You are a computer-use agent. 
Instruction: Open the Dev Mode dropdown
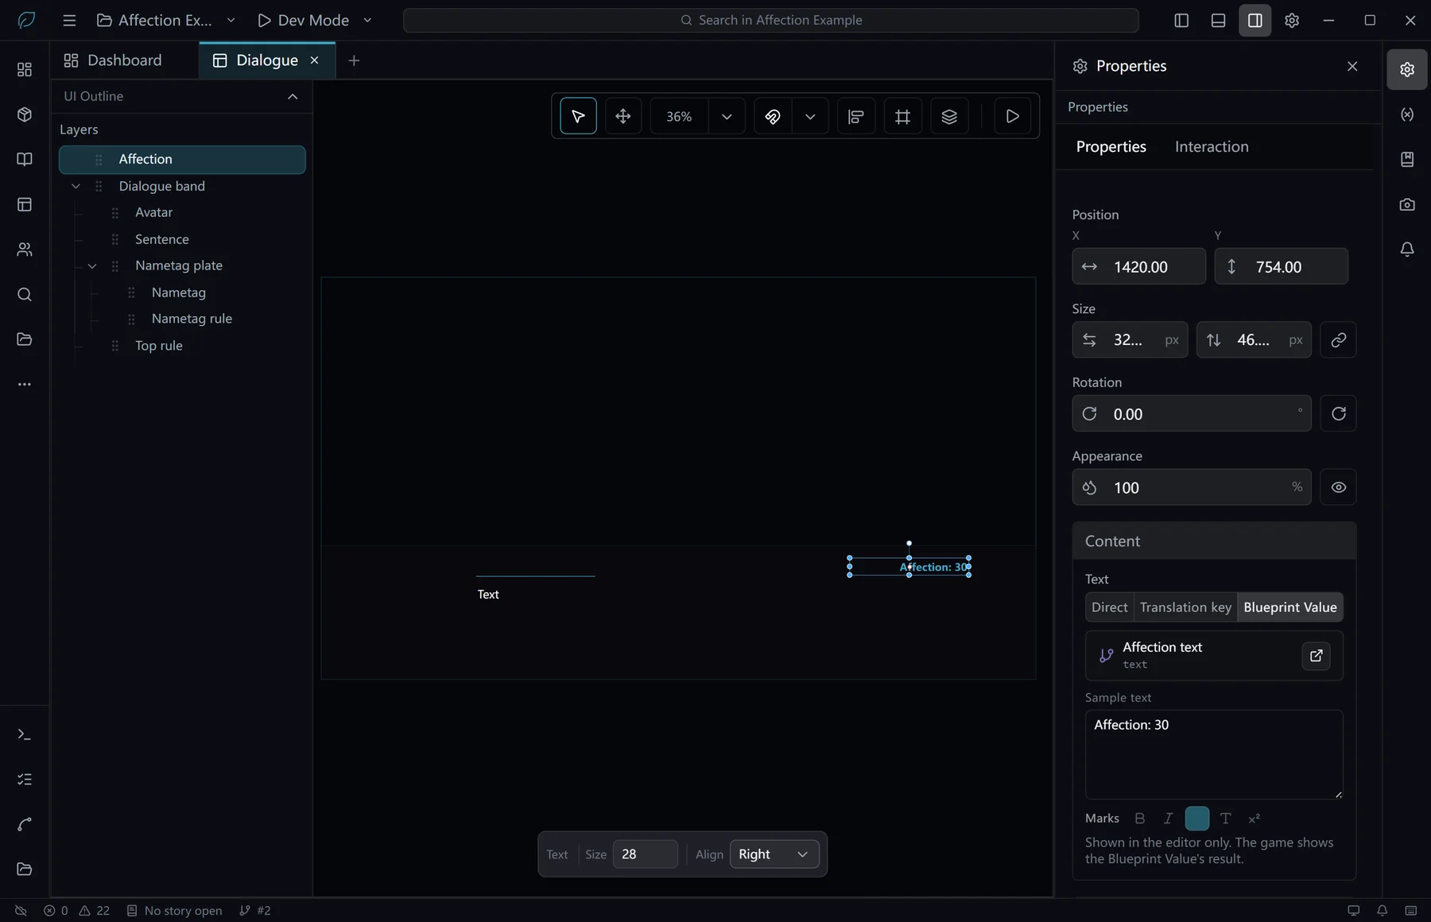click(x=367, y=21)
